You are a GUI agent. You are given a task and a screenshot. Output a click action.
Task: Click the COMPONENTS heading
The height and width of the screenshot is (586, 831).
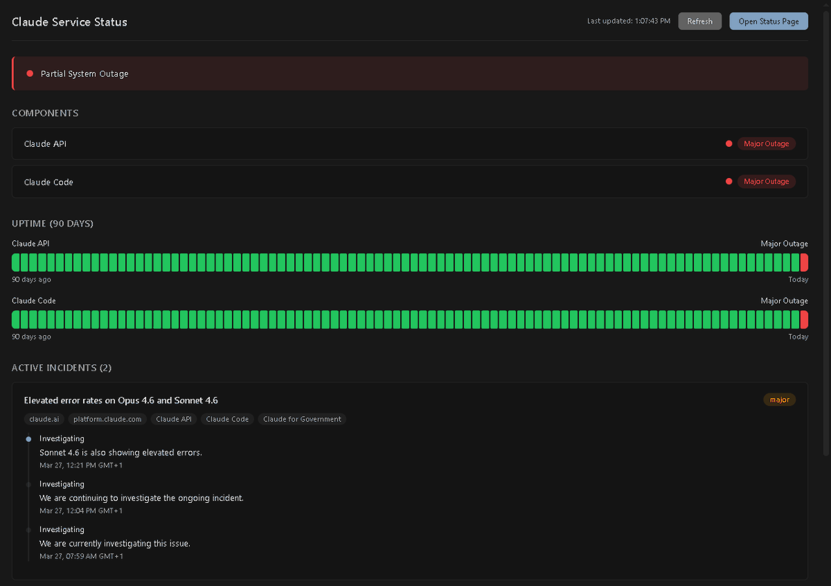click(45, 113)
